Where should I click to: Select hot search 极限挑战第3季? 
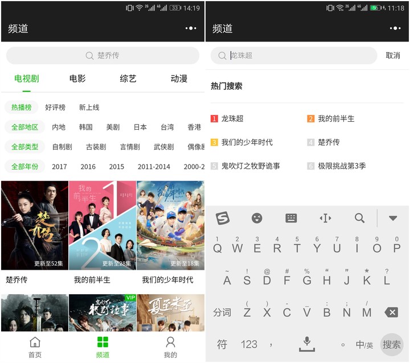(337, 166)
